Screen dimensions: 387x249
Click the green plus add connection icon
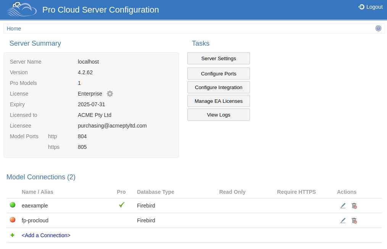13,235
